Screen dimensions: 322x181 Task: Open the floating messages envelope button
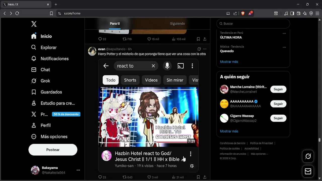coord(308,171)
